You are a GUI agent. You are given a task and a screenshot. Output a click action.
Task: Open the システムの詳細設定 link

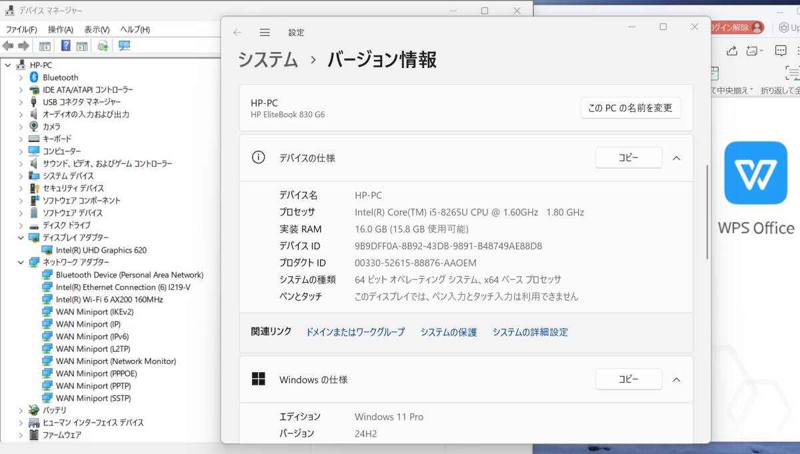tap(530, 332)
